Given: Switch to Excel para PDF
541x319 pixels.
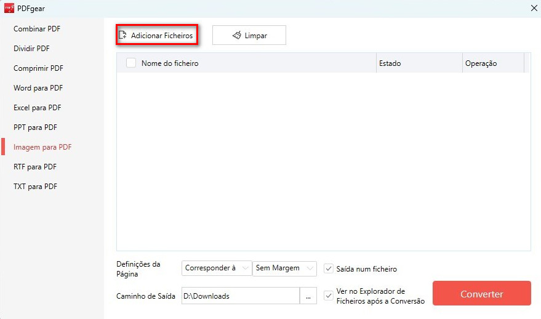Looking at the screenshot, I should pyautogui.click(x=38, y=108).
